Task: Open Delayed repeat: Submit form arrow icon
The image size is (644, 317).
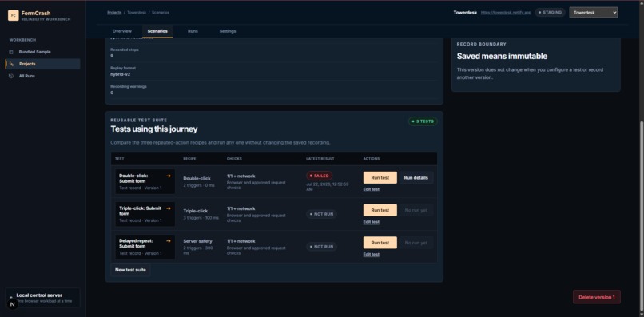Action: coord(168,241)
